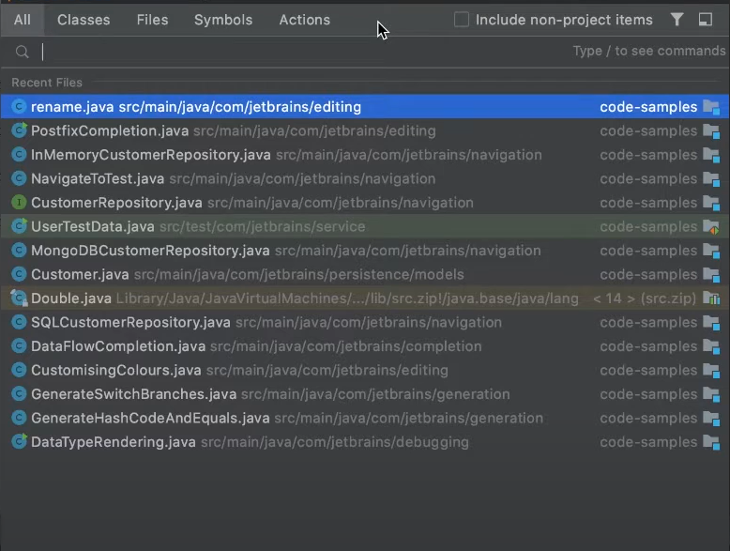Switch to the Files tab
The height and width of the screenshot is (551, 730).
(152, 20)
